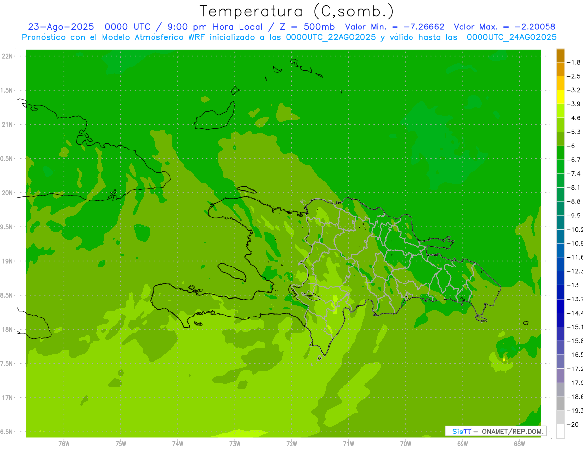The image size is (583, 450).
Task: Click the gray legend swatch between -18.6 and -19.3
Action: [x=560, y=403]
